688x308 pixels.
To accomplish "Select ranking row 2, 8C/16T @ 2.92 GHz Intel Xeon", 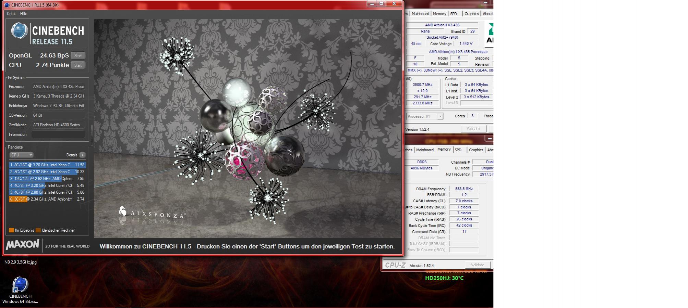I will pos(47,172).
